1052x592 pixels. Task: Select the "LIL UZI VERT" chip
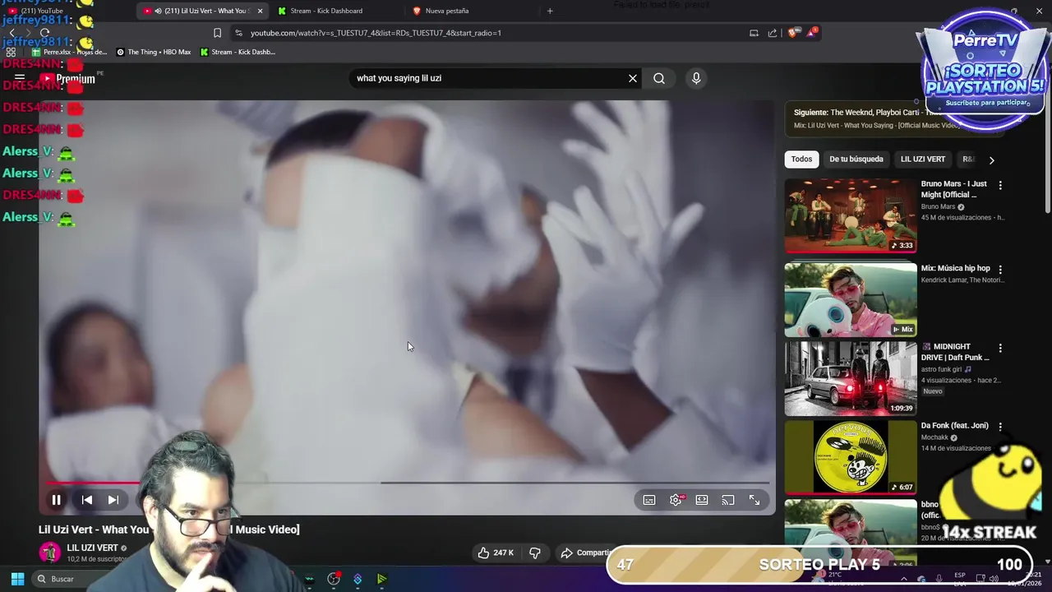click(923, 160)
